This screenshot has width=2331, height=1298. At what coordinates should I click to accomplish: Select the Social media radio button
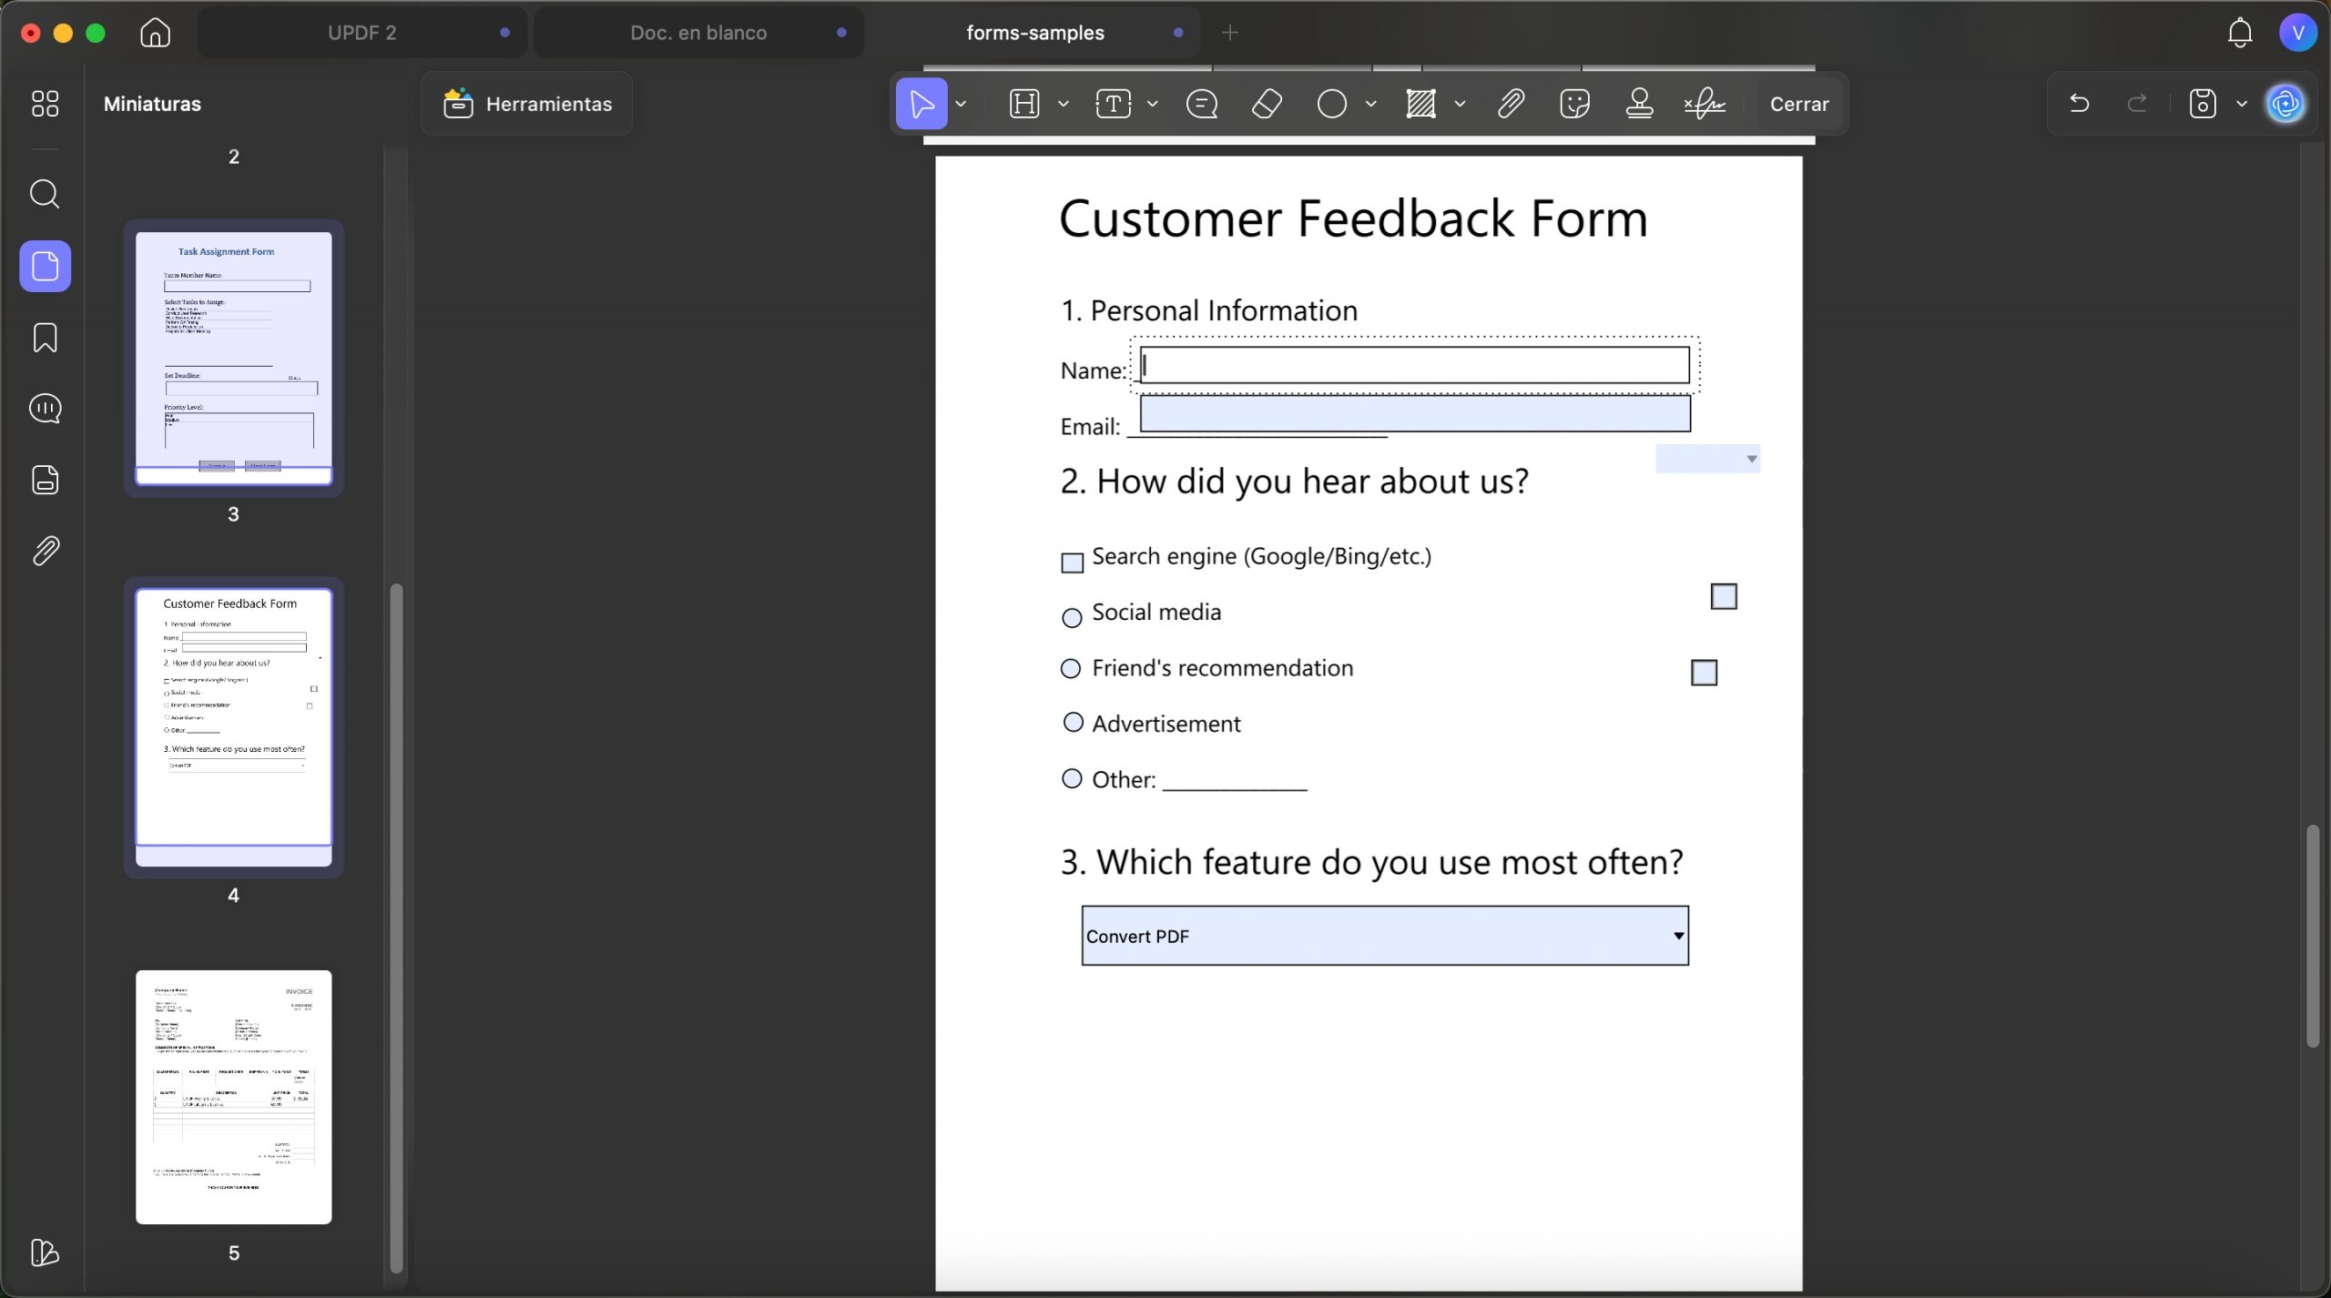1073,618
